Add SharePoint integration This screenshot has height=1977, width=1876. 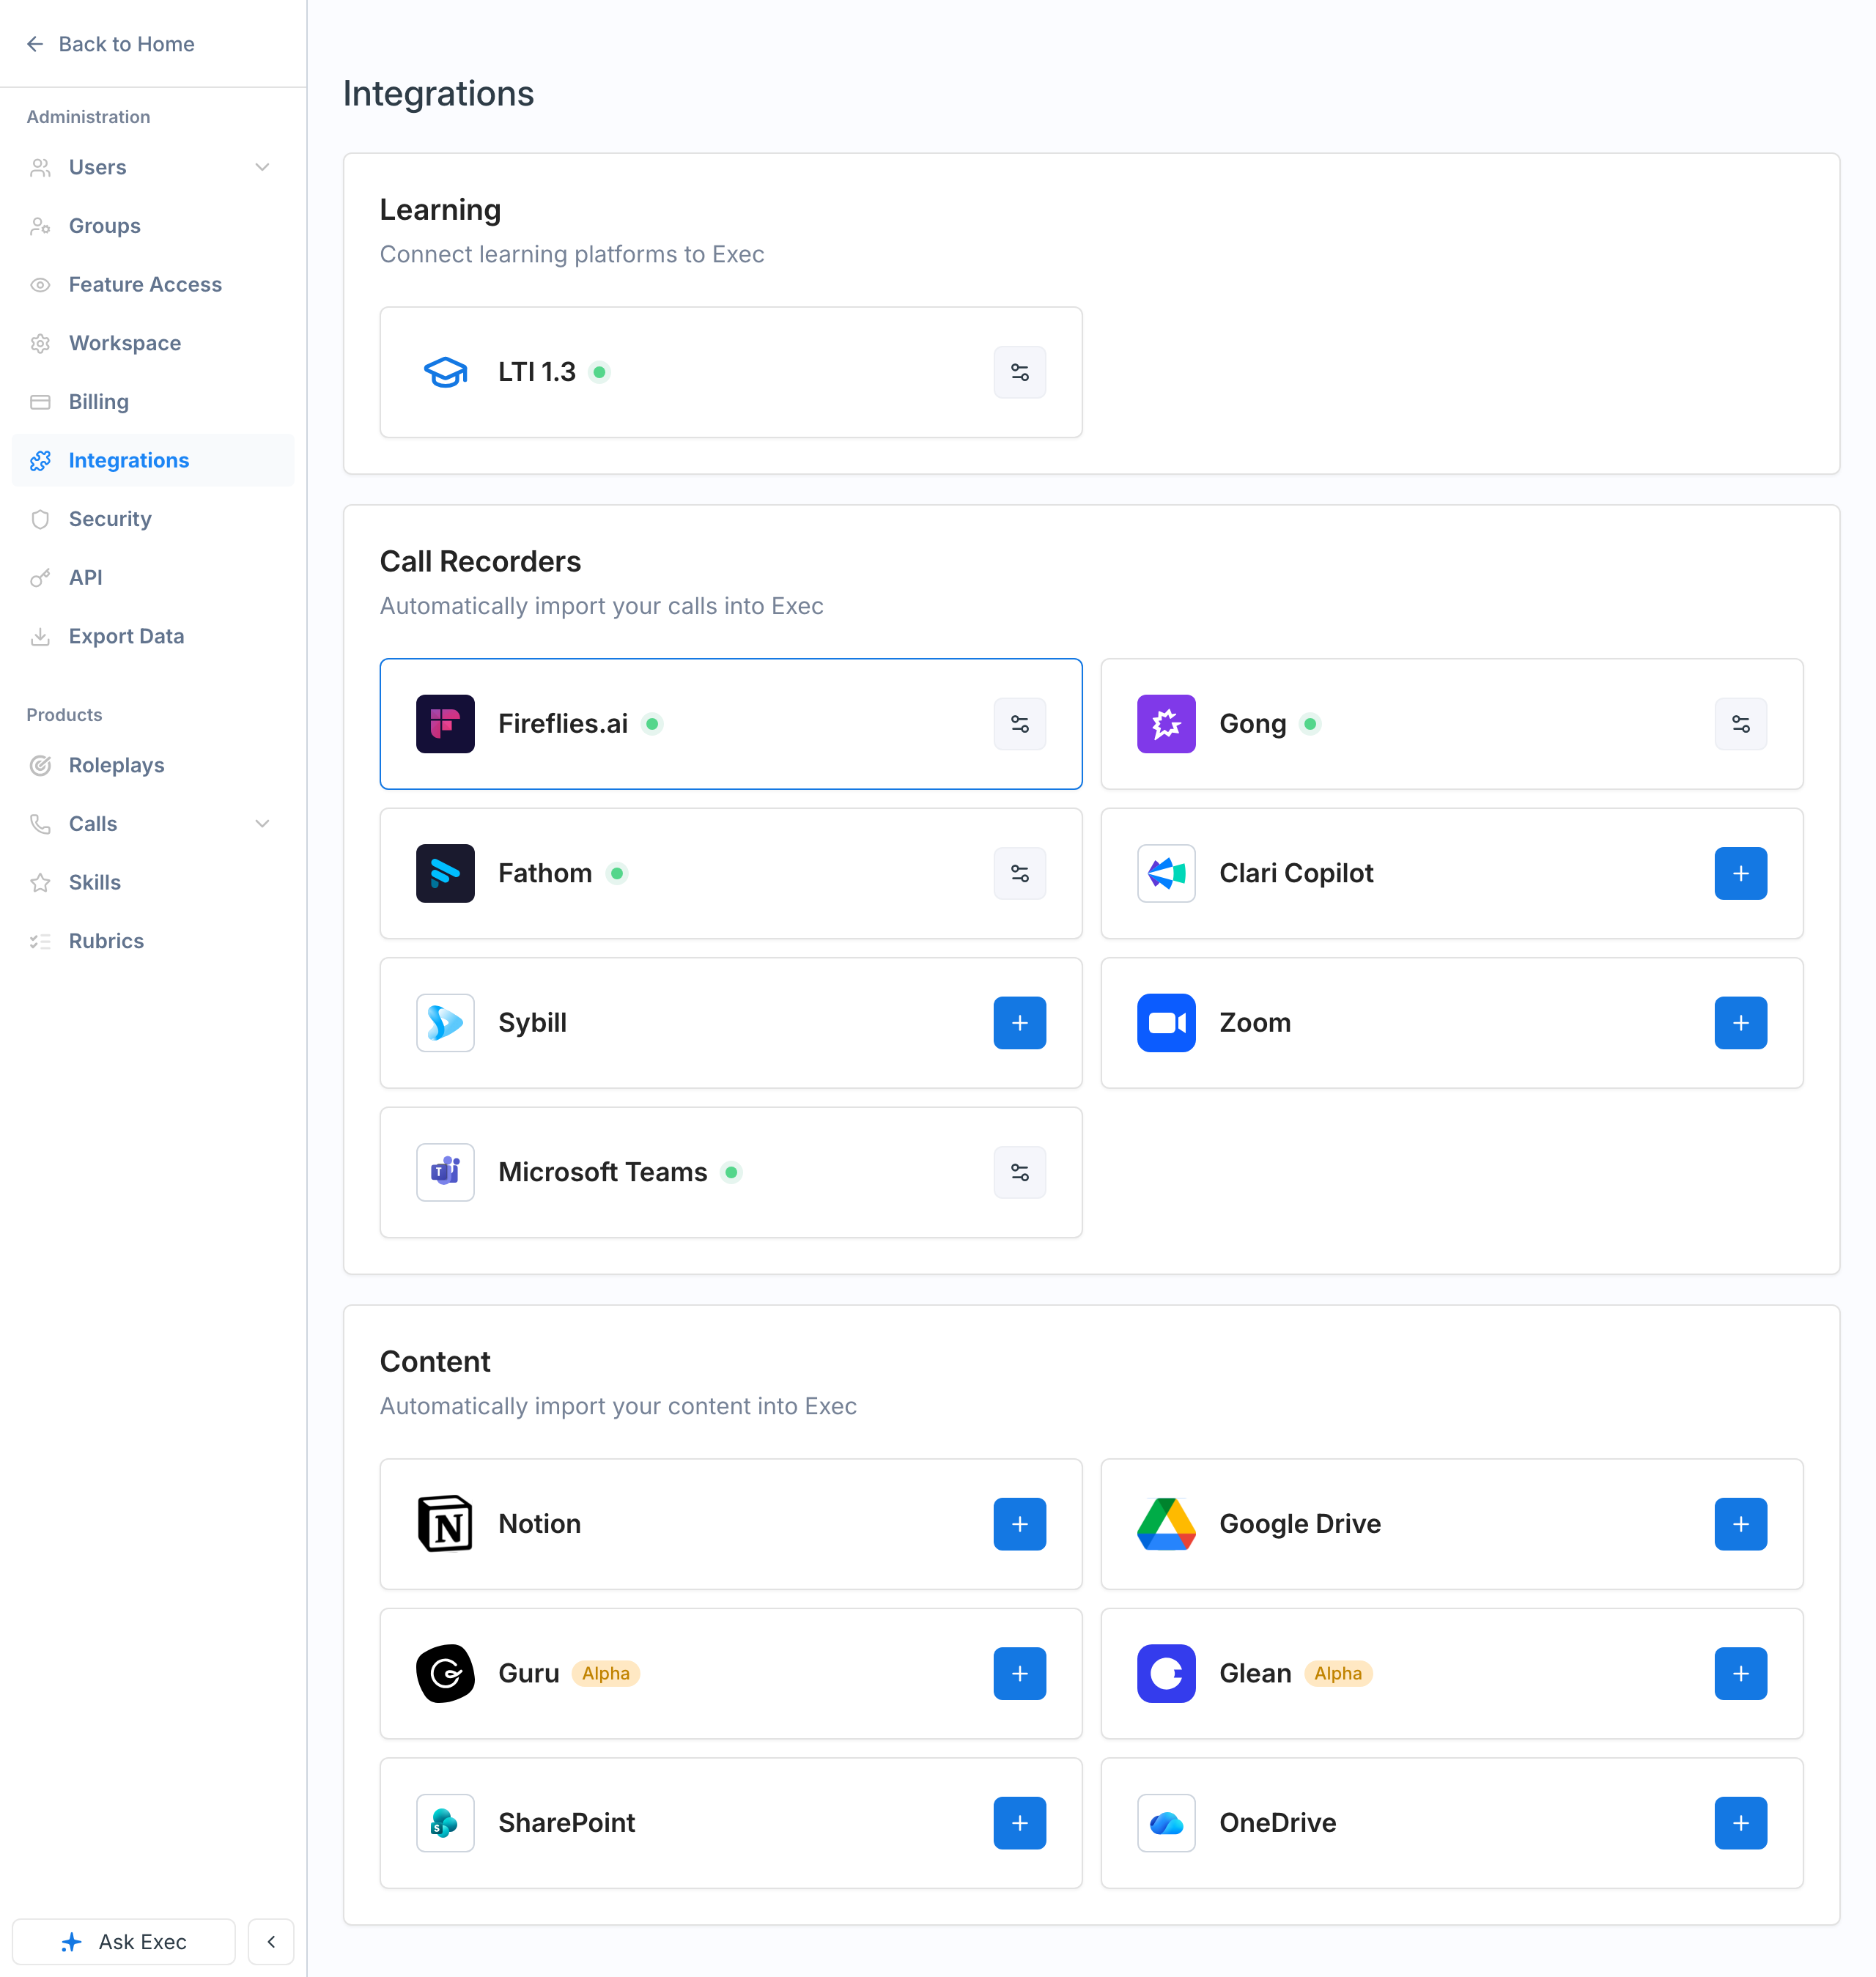[1019, 1823]
